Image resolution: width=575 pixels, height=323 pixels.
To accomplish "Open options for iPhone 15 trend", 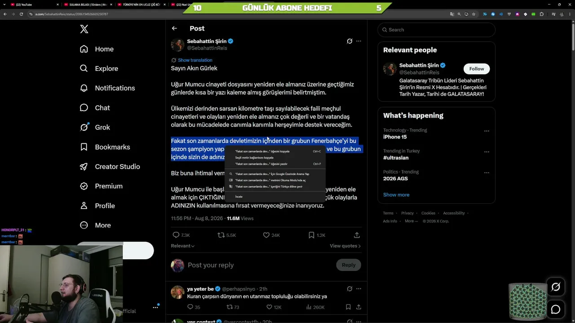I will tap(487, 131).
